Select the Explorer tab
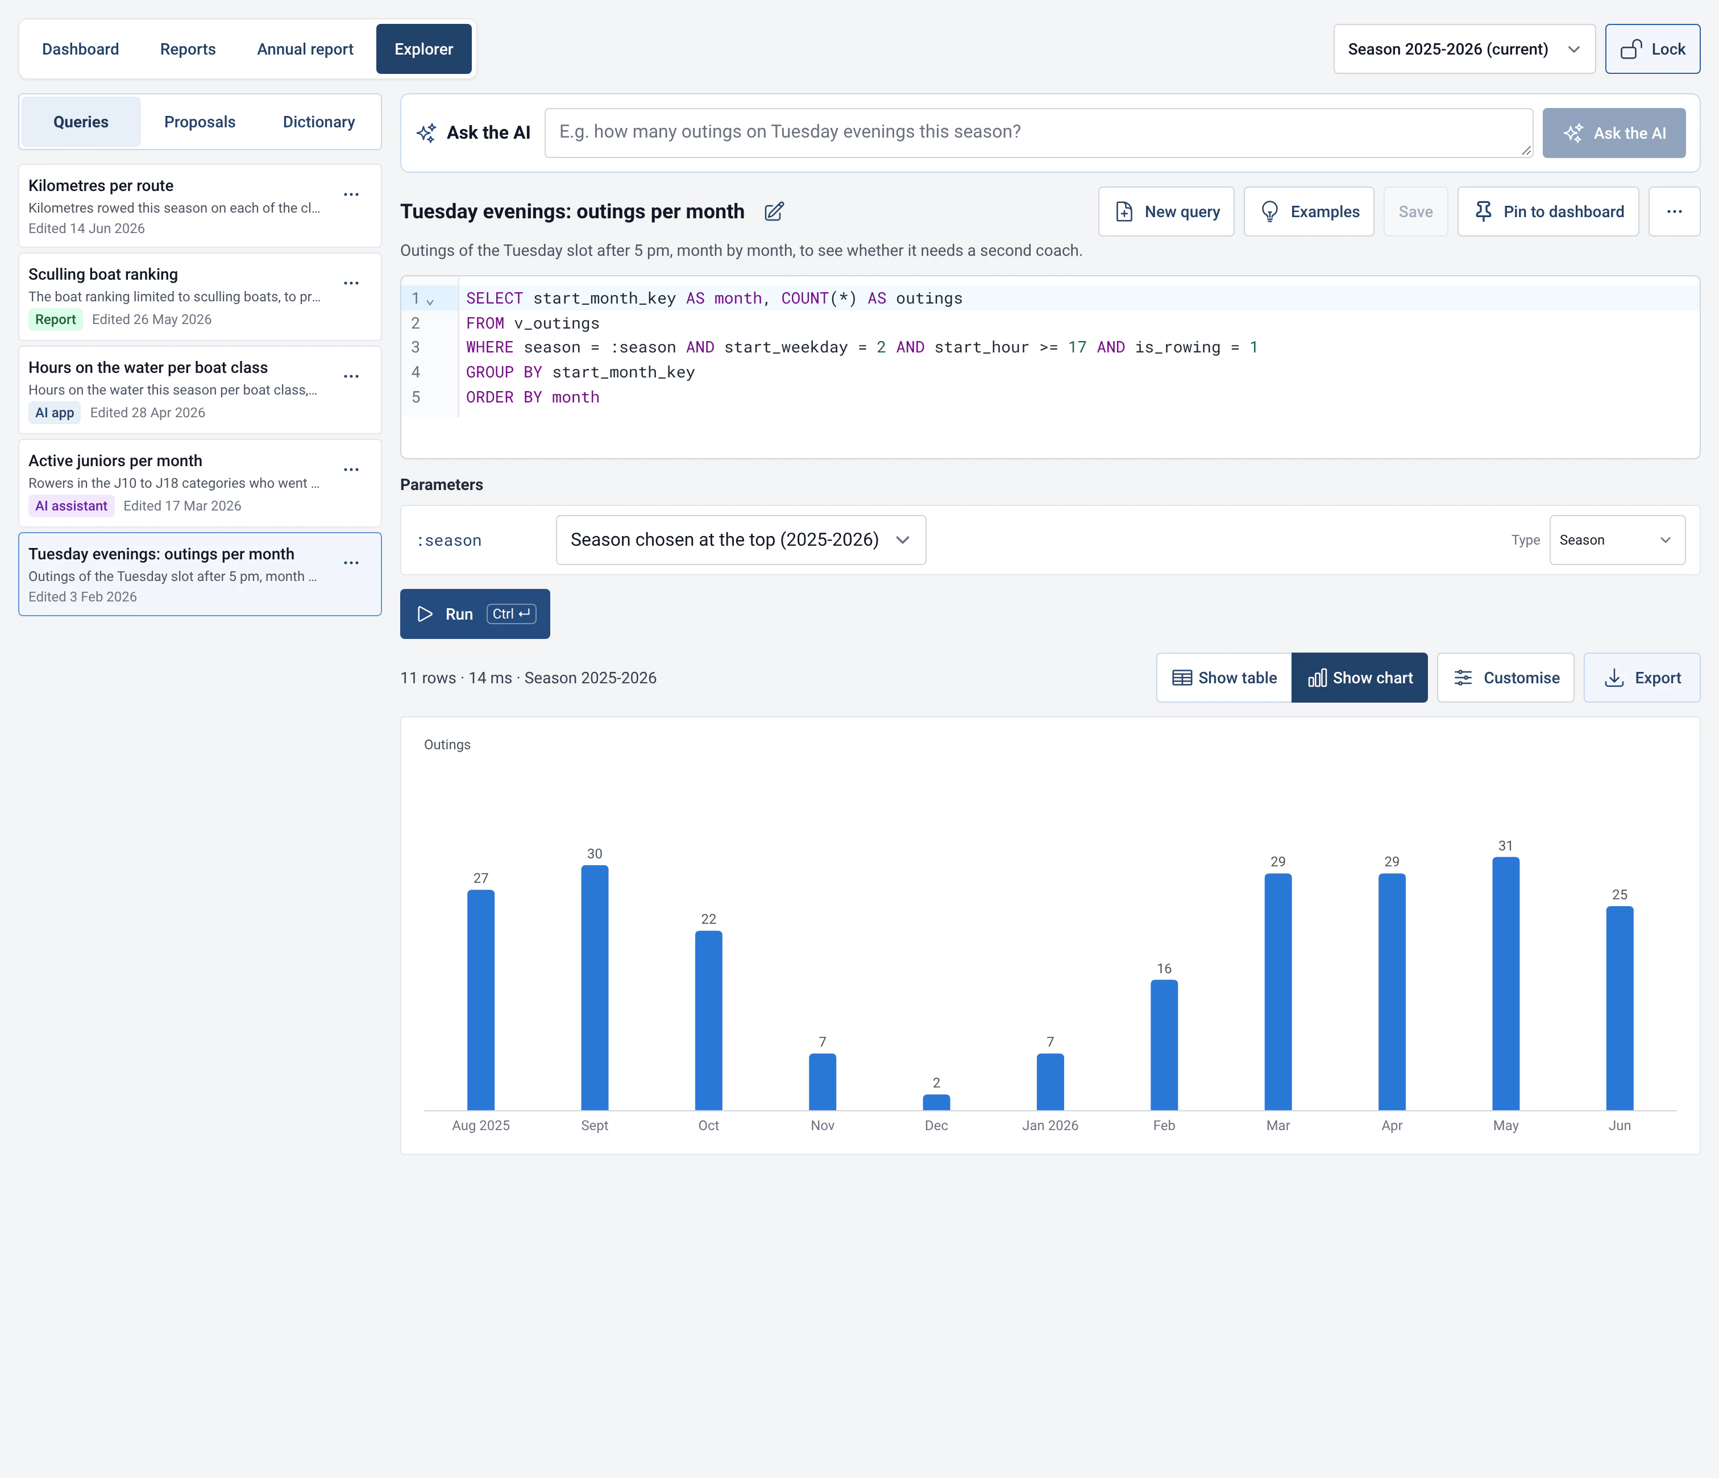 click(x=424, y=49)
